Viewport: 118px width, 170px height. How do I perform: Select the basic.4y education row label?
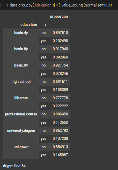(21, 33)
